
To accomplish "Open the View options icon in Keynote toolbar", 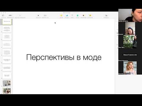I will (x=3, y=16).
